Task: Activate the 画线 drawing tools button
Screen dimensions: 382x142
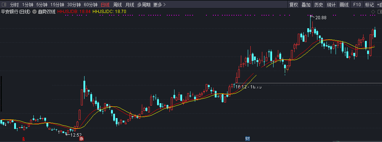Action: point(344,5)
